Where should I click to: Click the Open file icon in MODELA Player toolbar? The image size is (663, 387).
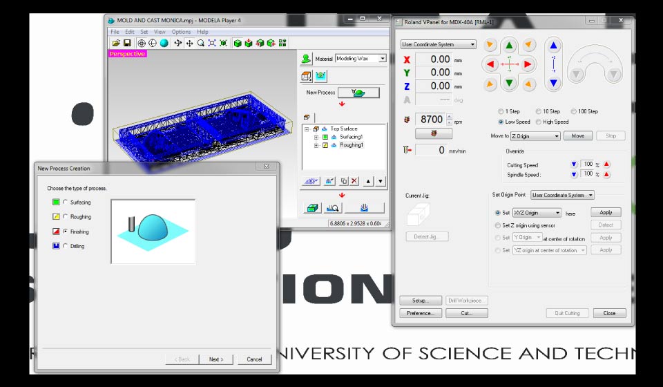pos(116,43)
